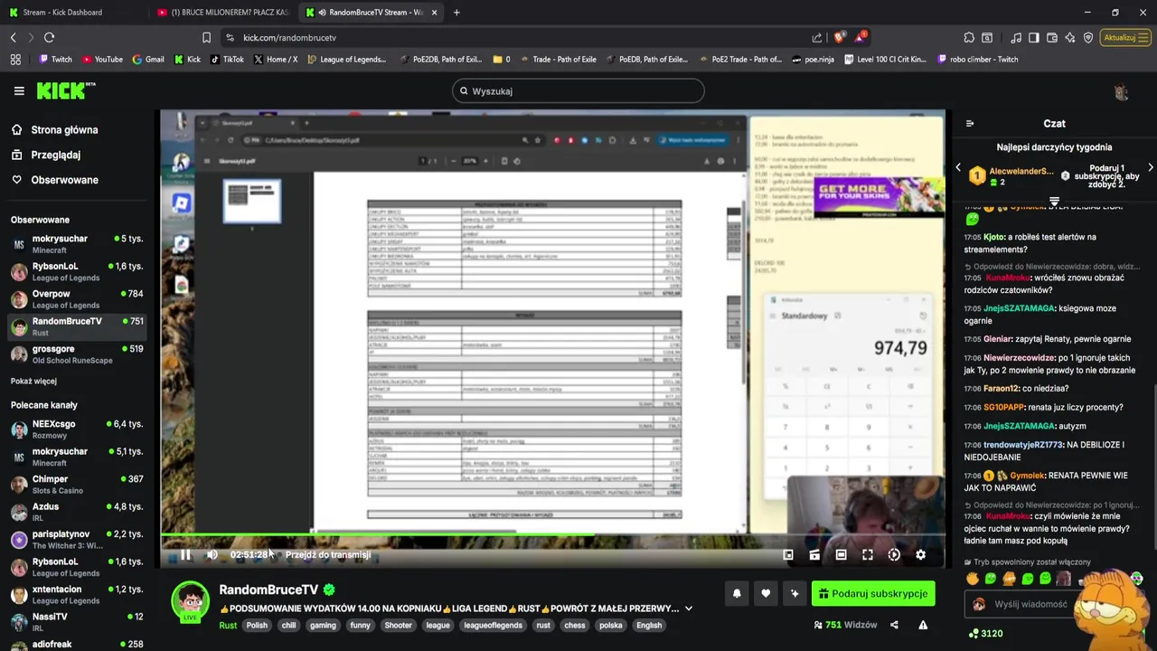Open Brave Shields icon
This screenshot has width=1157, height=651.
[x=840, y=38]
